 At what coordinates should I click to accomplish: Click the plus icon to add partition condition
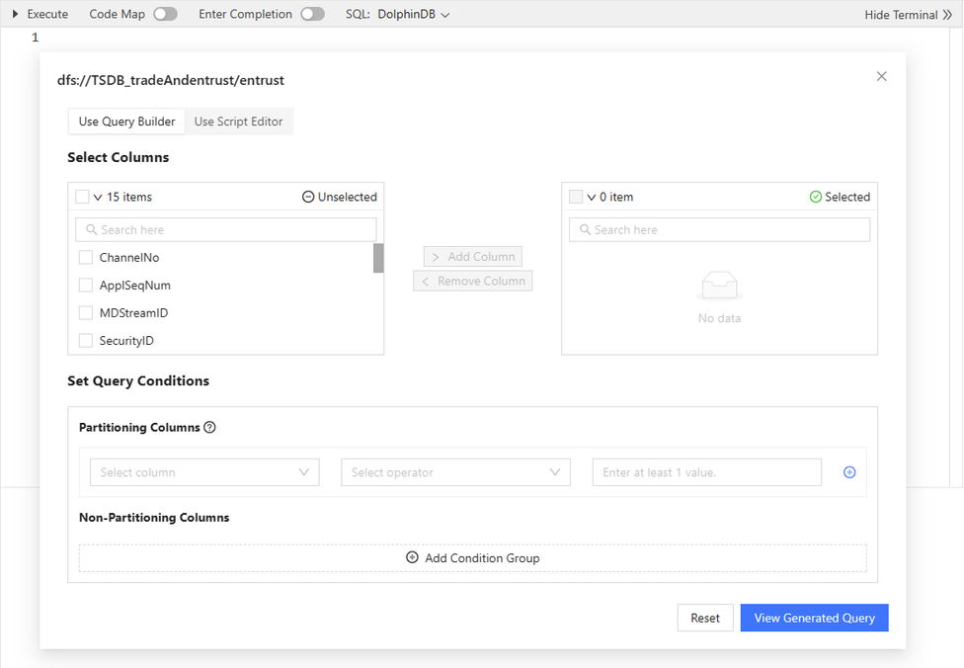(849, 472)
